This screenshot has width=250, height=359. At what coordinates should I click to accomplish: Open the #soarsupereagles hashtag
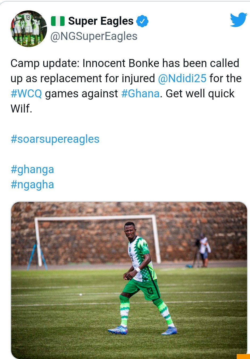55,139
